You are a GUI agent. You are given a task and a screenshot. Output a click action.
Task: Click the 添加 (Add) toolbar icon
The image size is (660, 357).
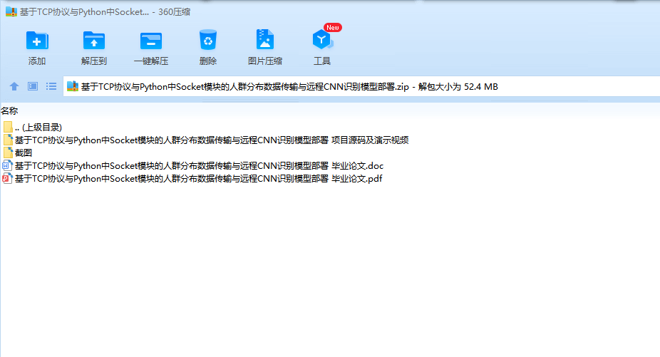tap(37, 41)
